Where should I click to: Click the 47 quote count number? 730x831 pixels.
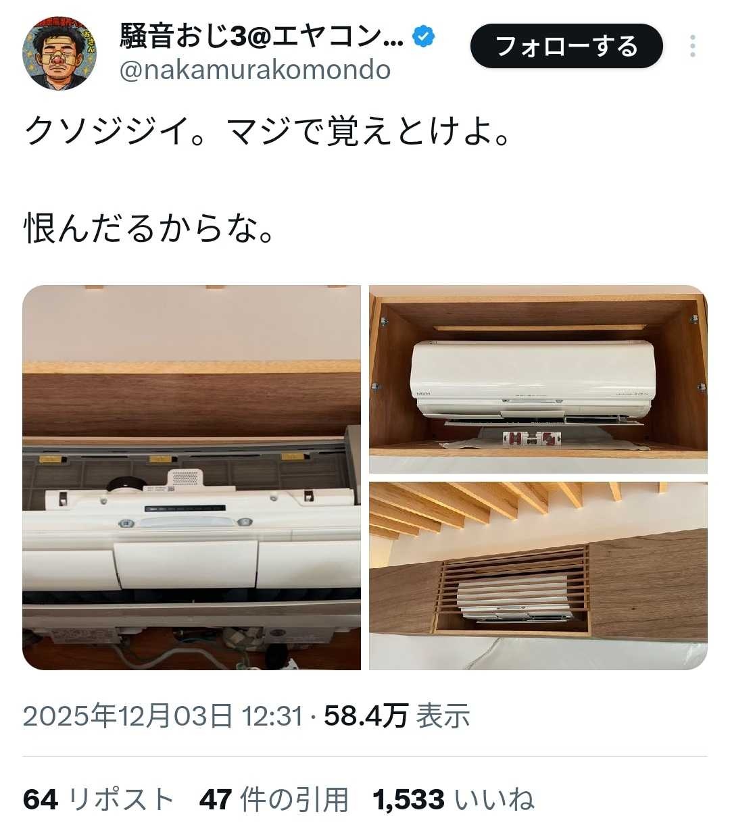click(x=216, y=800)
